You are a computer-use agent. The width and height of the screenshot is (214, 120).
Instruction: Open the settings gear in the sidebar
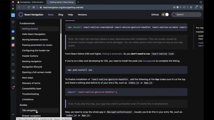coord(13,78)
